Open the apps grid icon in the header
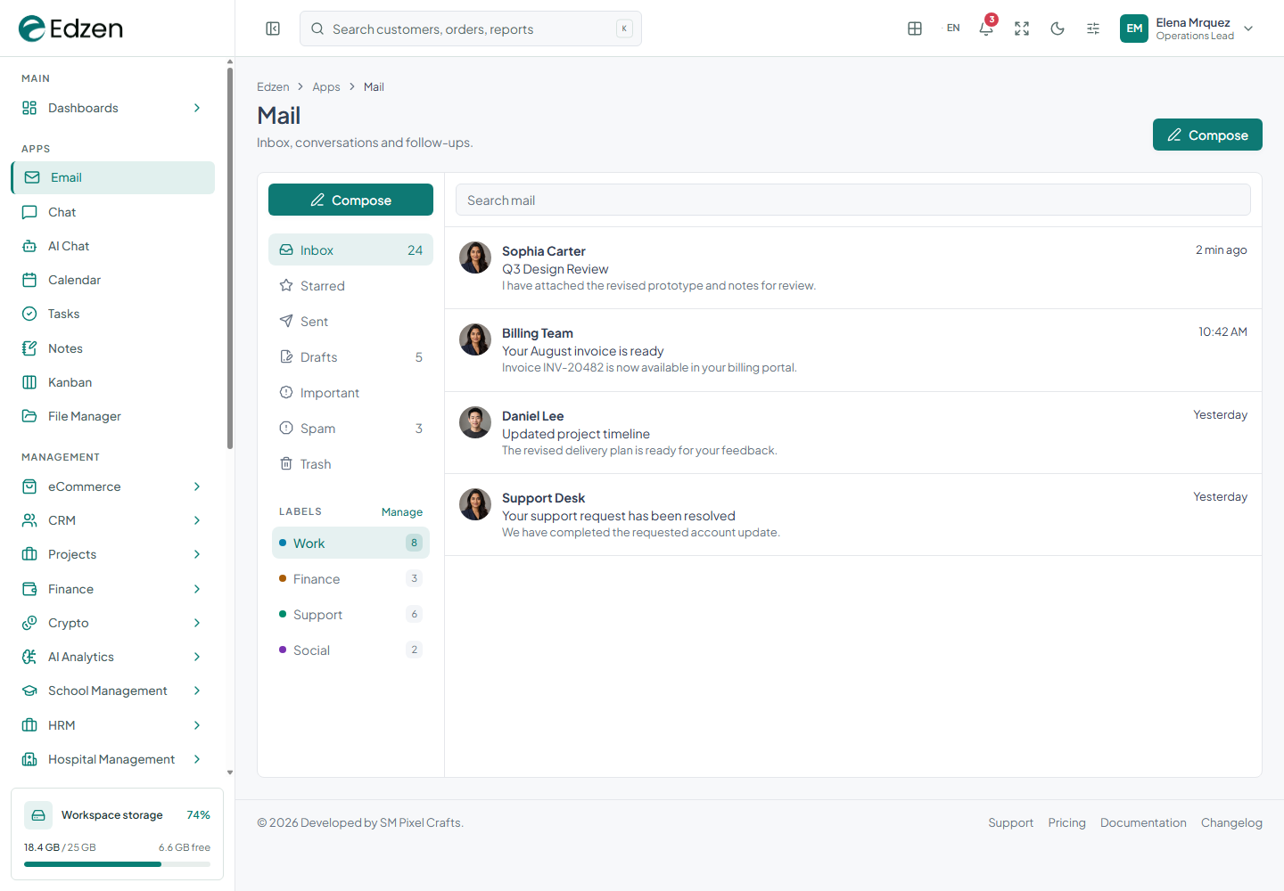Image resolution: width=1284 pixels, height=891 pixels. pyautogui.click(x=915, y=29)
